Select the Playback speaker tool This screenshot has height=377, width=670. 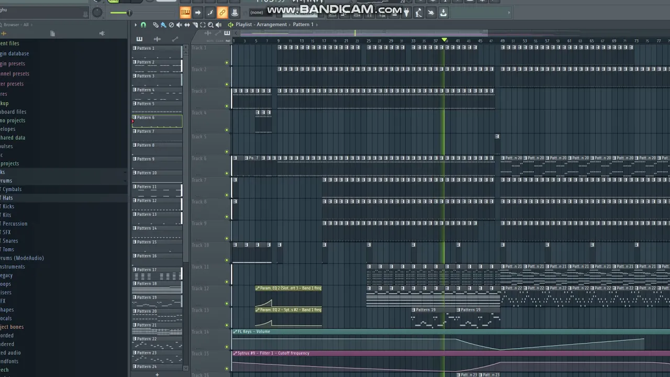[x=218, y=25]
